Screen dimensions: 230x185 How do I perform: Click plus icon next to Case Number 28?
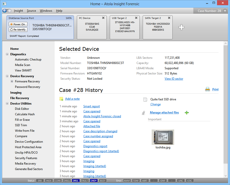tap(225, 11)
